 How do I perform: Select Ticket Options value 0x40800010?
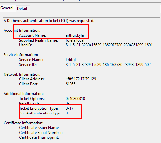click(x=75, y=99)
